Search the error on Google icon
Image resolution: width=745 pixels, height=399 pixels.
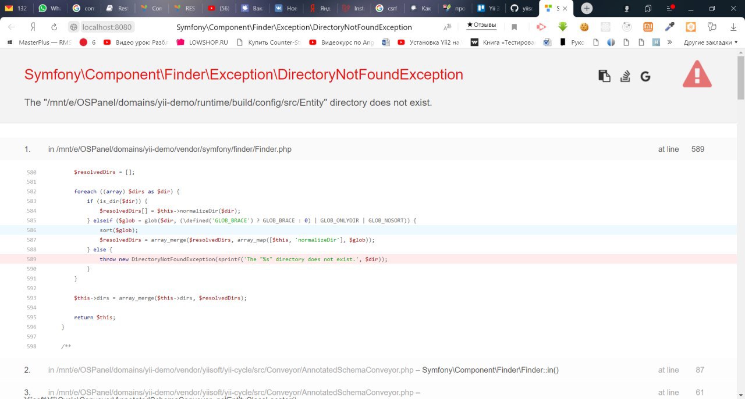645,76
